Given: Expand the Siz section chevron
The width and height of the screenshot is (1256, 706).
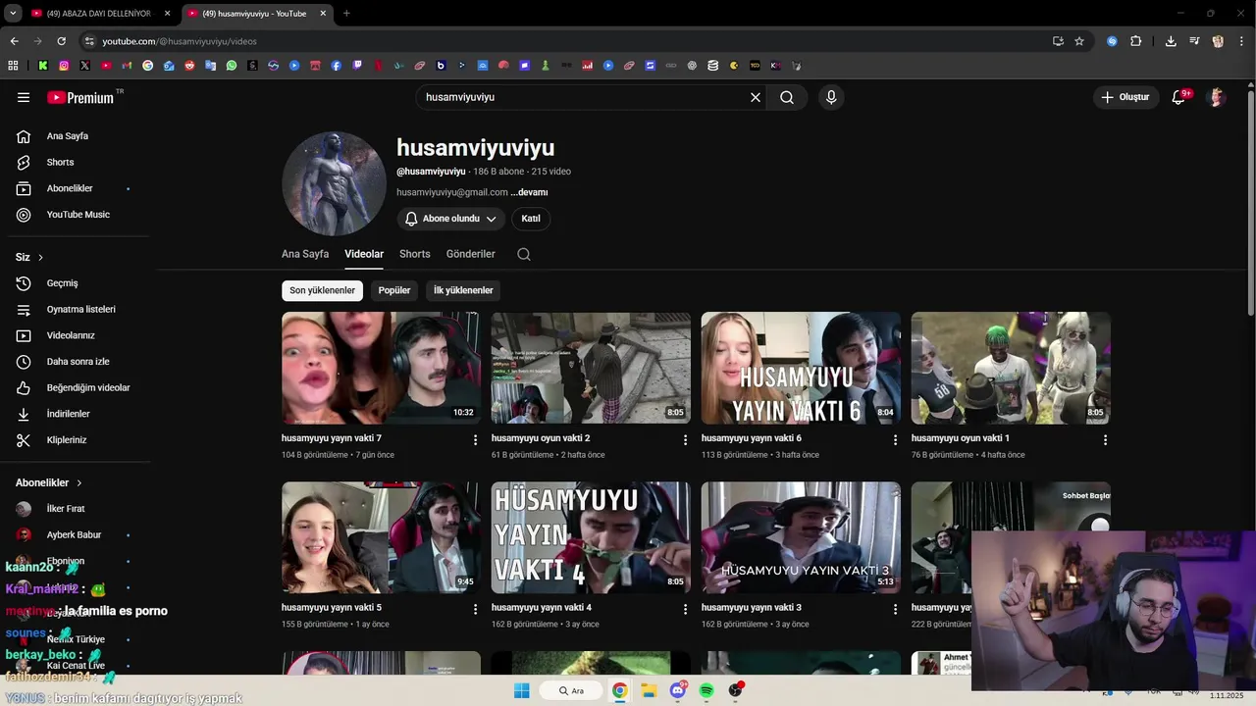Looking at the screenshot, I should (x=40, y=257).
